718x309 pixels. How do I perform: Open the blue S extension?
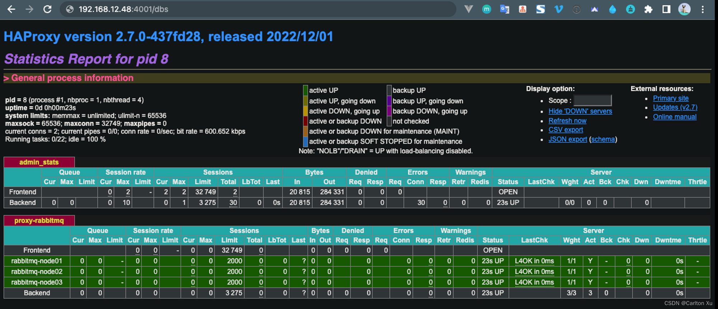coord(540,9)
